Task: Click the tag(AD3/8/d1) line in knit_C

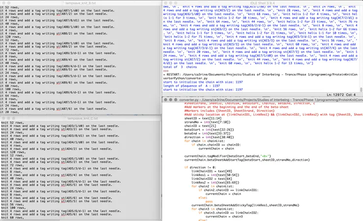Action: click(60, 136)
